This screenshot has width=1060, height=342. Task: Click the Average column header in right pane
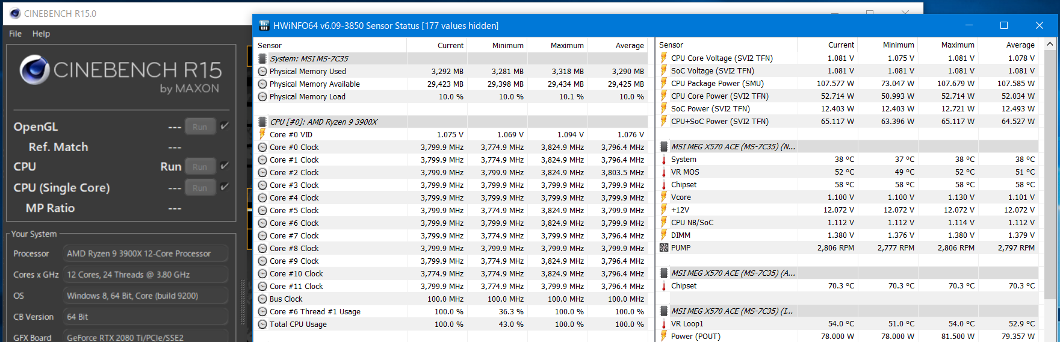point(1008,45)
